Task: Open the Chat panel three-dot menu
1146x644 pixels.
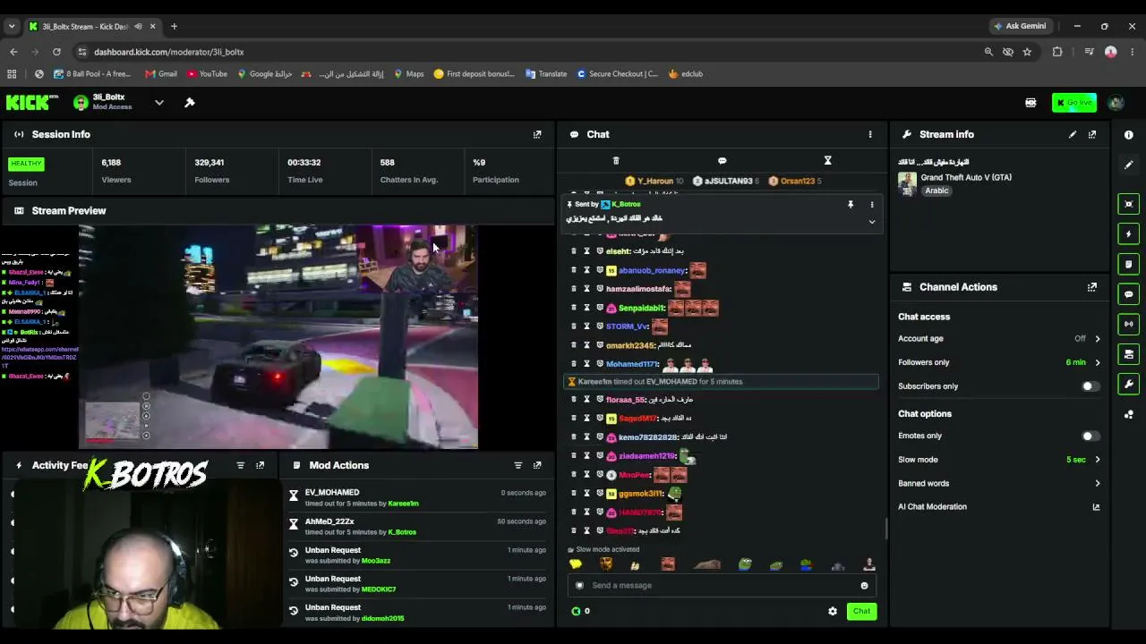Action: 870,134
